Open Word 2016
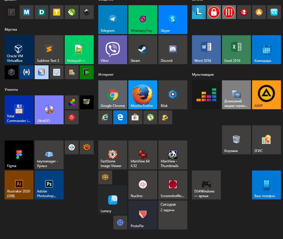 click(x=206, y=50)
